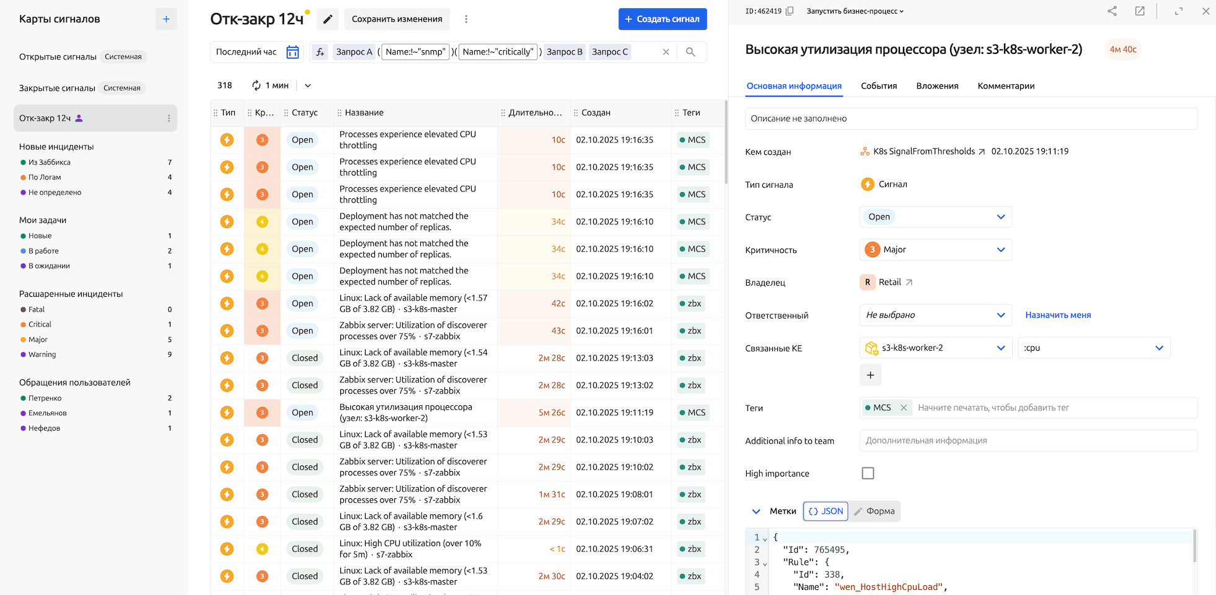This screenshot has height=595, width=1216.
Task: Open the calendar date picker icon
Action: 293,52
